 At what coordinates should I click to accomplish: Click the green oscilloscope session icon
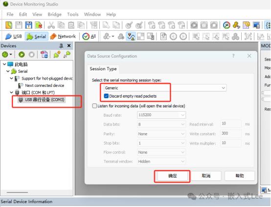click(5, 55)
